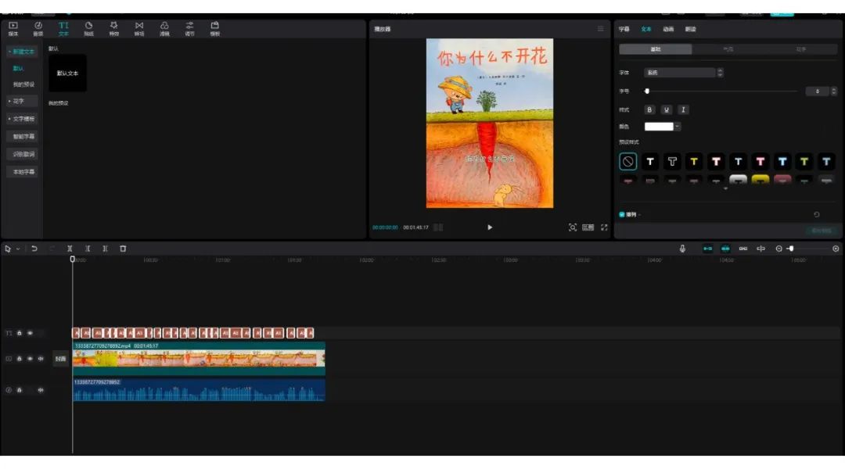Split the clip at the playhead

(70, 249)
